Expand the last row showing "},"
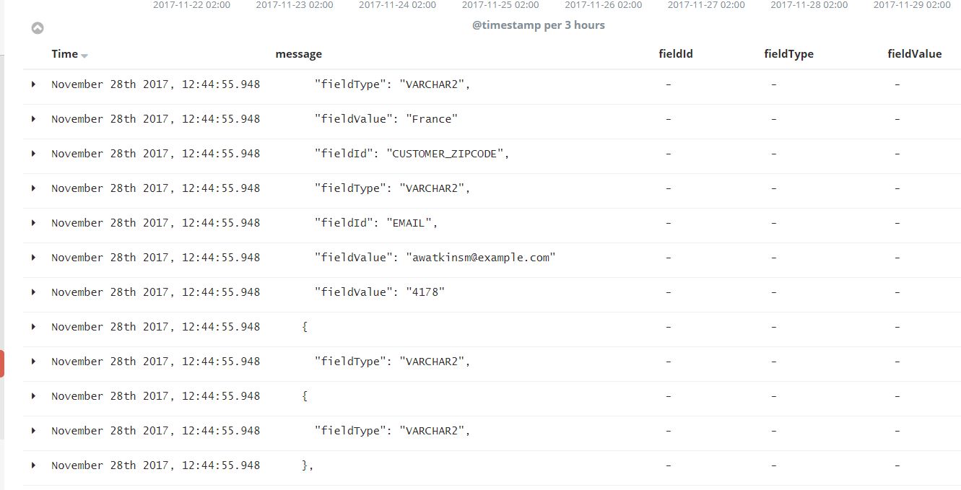The height and width of the screenshot is (490, 961). (x=33, y=465)
